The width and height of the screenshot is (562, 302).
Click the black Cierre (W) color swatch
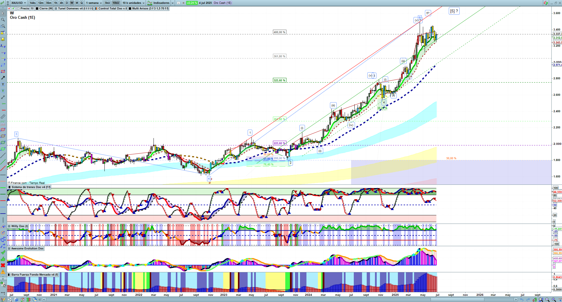coord(37,9)
